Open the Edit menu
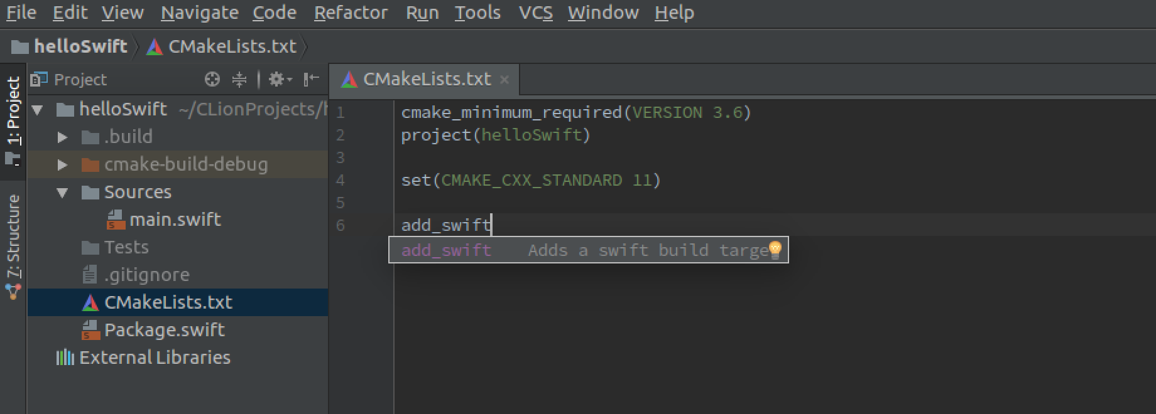Image resolution: width=1156 pixels, height=414 pixels. 70,13
